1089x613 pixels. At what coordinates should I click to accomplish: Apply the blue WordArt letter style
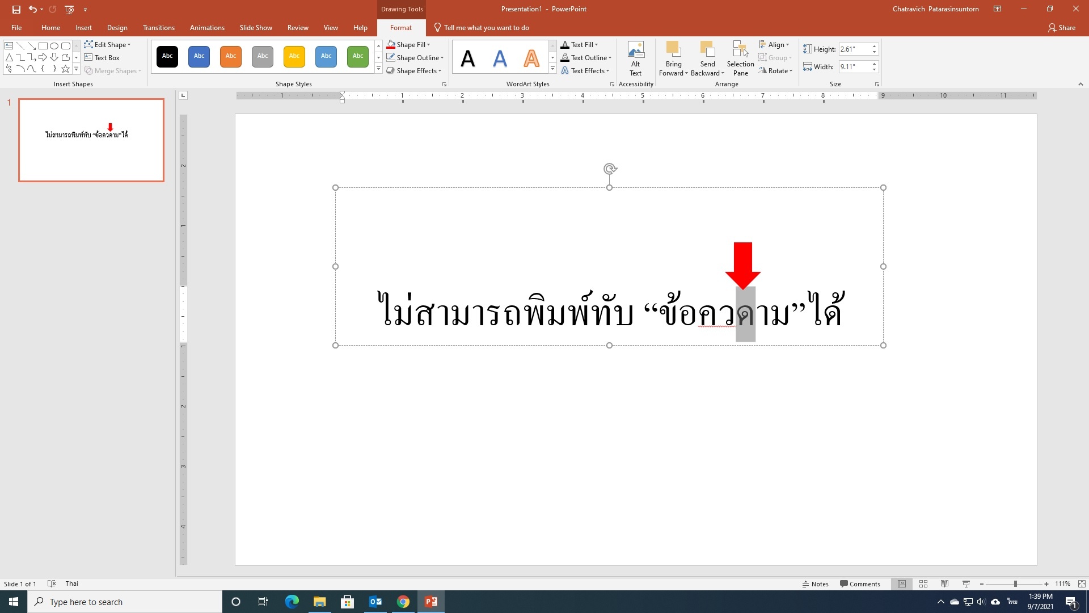[500, 57]
